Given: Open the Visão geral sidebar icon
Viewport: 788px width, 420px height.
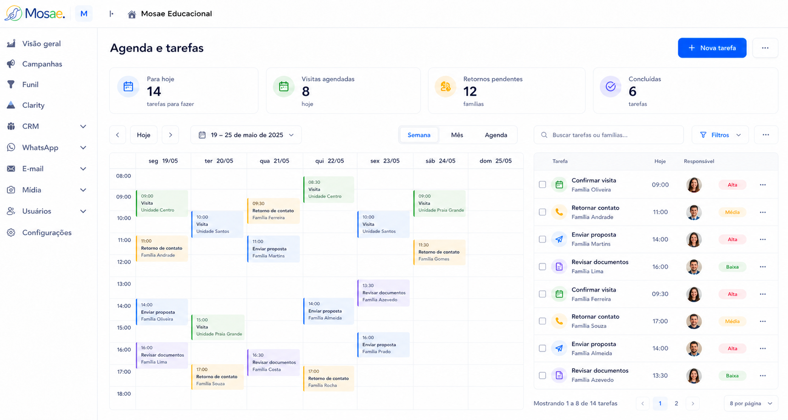Looking at the screenshot, I should pos(11,44).
